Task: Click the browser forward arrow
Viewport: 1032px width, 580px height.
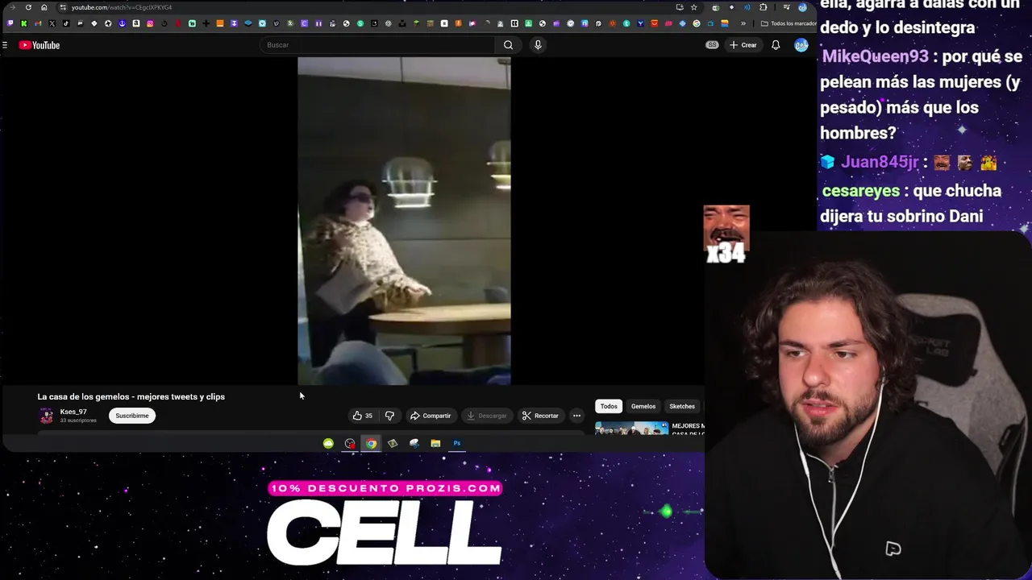Action: (x=12, y=7)
